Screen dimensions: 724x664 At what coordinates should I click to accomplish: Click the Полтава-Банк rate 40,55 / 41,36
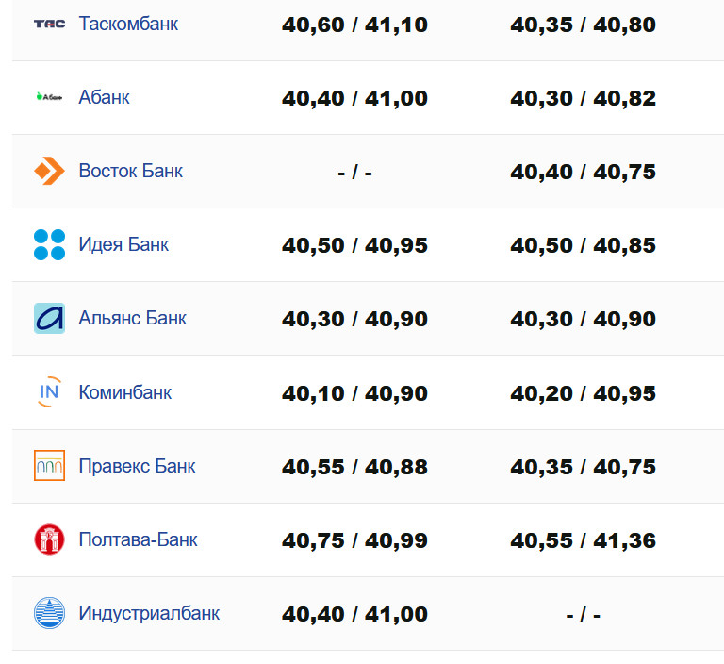coord(583,540)
